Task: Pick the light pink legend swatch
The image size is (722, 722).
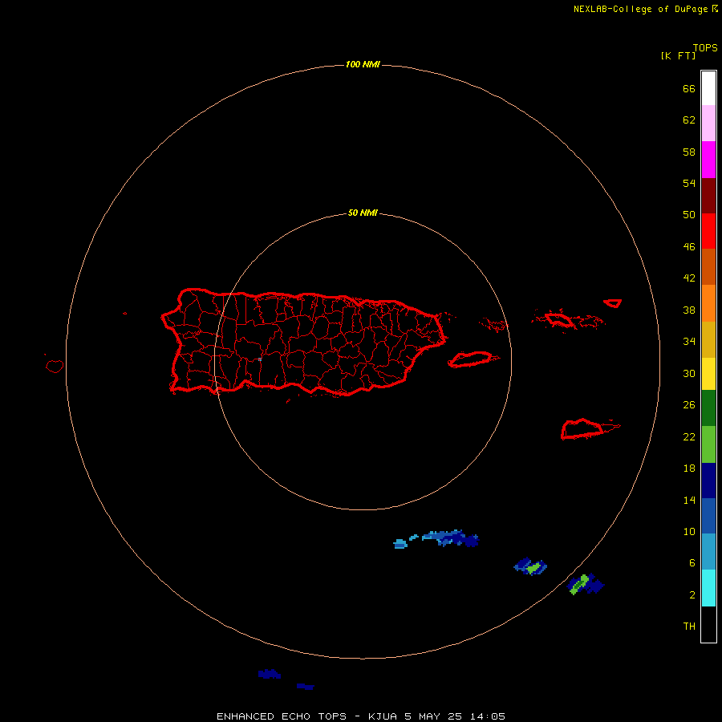Action: coord(708,123)
